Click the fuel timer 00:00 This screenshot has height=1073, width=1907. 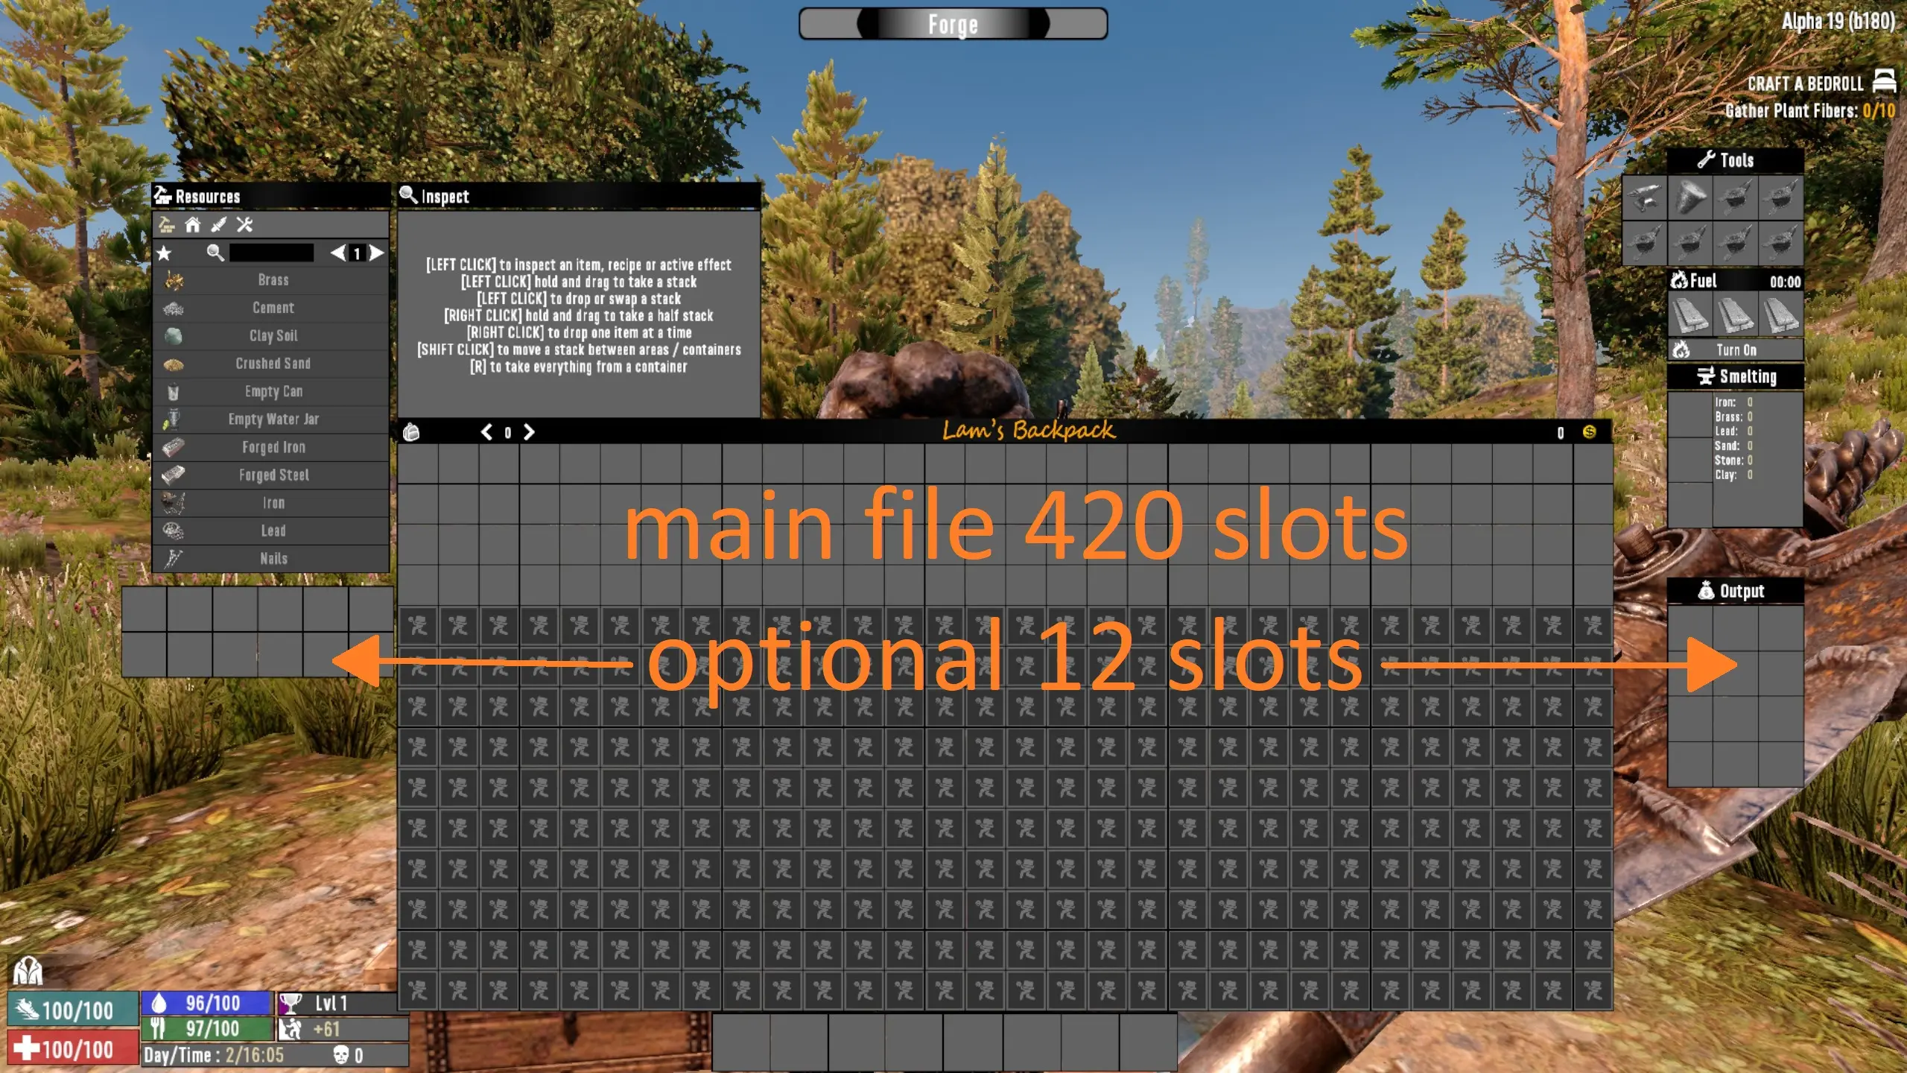click(1785, 282)
